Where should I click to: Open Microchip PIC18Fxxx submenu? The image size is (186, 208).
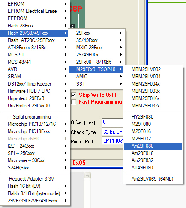(x=35, y=131)
